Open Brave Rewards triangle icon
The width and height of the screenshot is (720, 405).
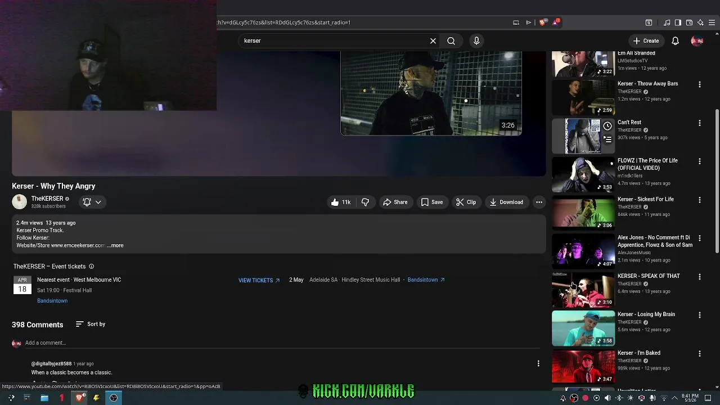556,22
